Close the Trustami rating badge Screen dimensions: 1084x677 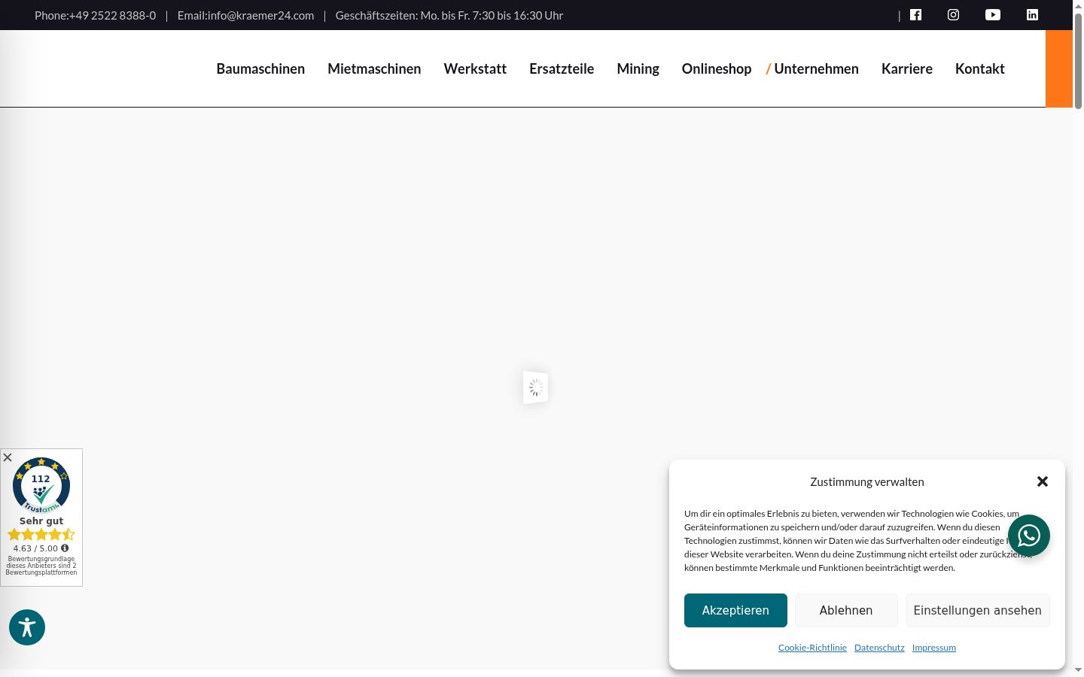8,457
